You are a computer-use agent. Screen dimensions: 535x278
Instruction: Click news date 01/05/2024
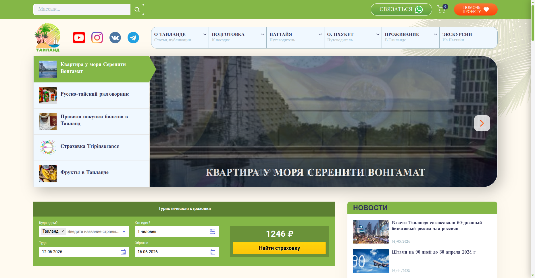[x=401, y=242]
